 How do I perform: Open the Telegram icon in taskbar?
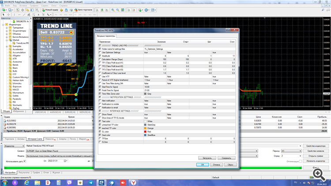[91, 182]
